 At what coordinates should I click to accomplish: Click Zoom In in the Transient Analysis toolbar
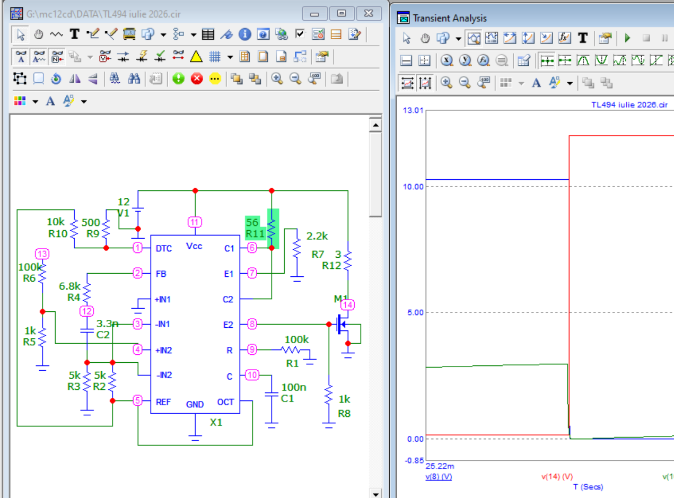click(447, 83)
